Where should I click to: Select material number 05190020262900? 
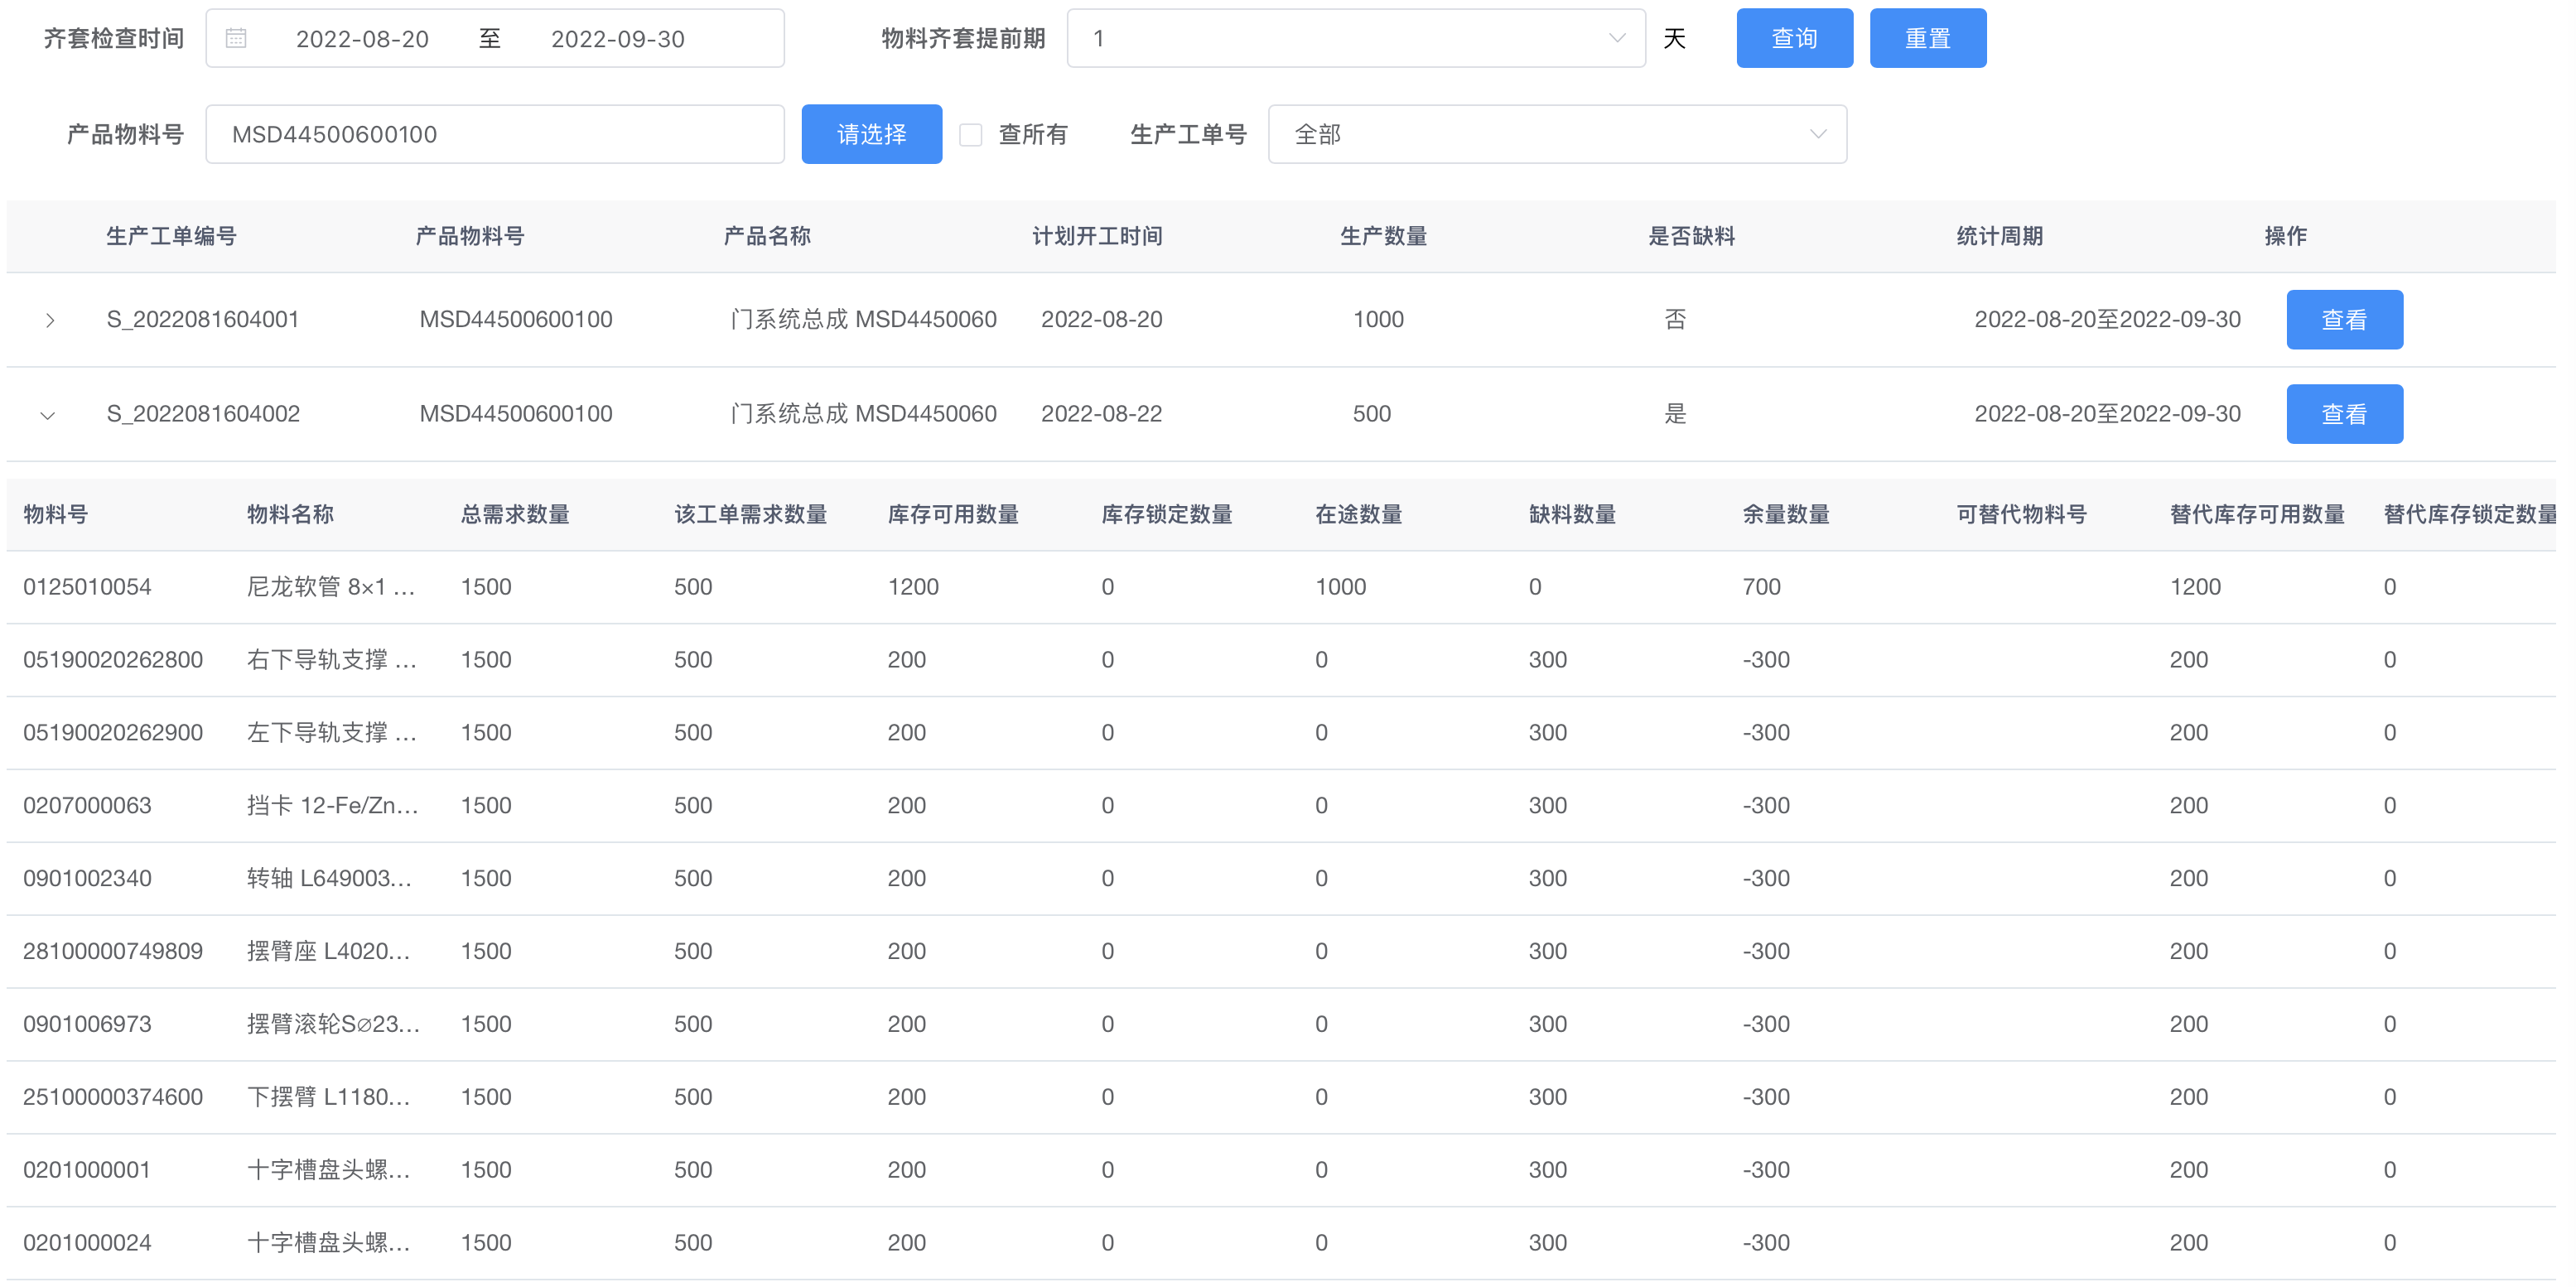tap(113, 733)
